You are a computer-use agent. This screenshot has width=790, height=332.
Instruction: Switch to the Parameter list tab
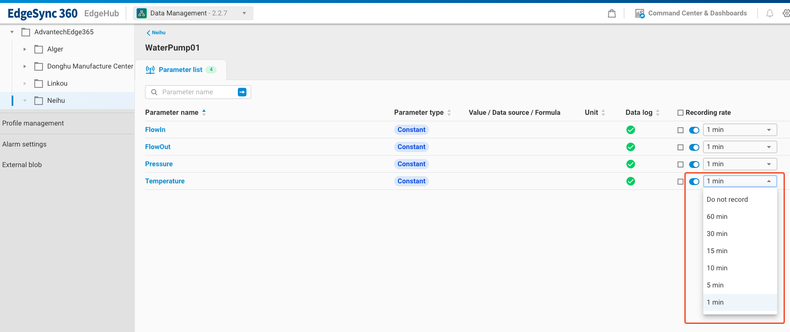(x=181, y=70)
